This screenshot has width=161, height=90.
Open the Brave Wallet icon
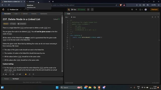click(x=148, y=5)
